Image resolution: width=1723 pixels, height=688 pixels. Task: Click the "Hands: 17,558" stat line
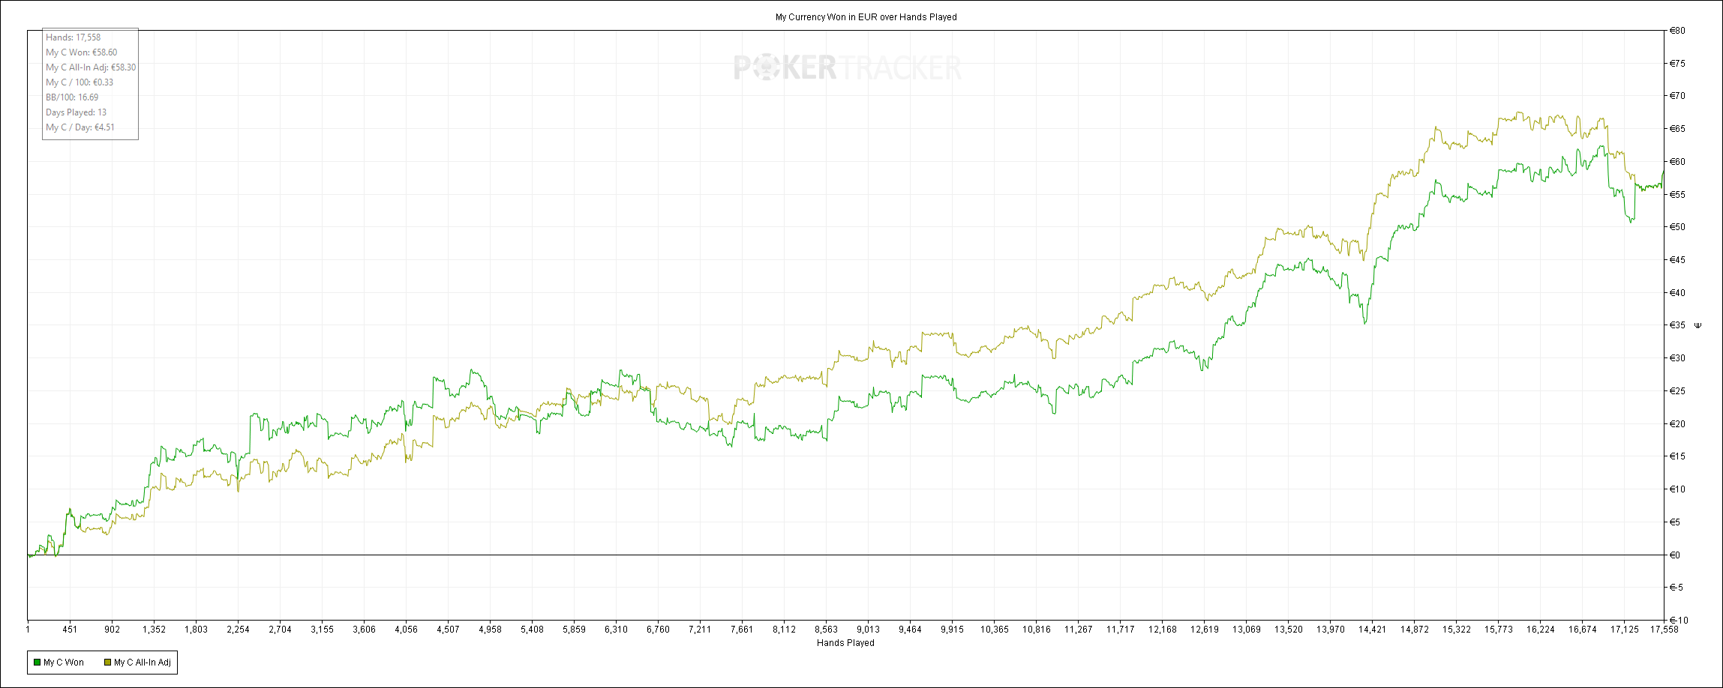73,37
